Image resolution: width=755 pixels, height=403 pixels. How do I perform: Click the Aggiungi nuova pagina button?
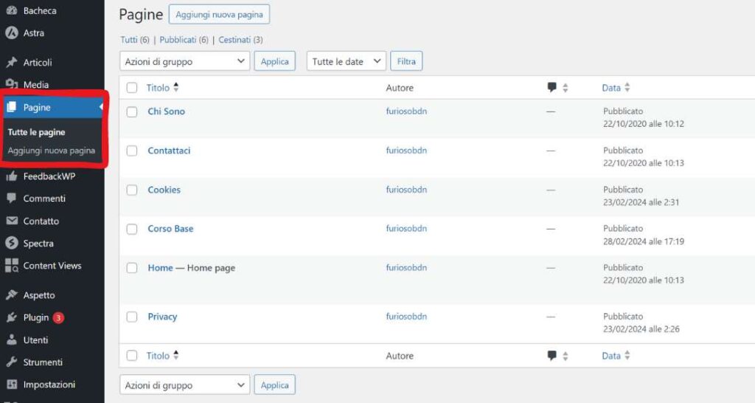[x=219, y=15]
